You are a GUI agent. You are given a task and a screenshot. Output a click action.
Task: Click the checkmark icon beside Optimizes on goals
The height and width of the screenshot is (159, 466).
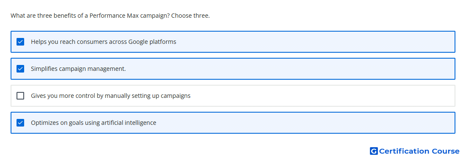(x=20, y=123)
